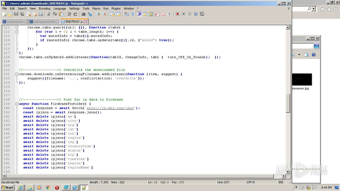
Task: Open the Document Map icon
Action: click(x=151, y=14)
